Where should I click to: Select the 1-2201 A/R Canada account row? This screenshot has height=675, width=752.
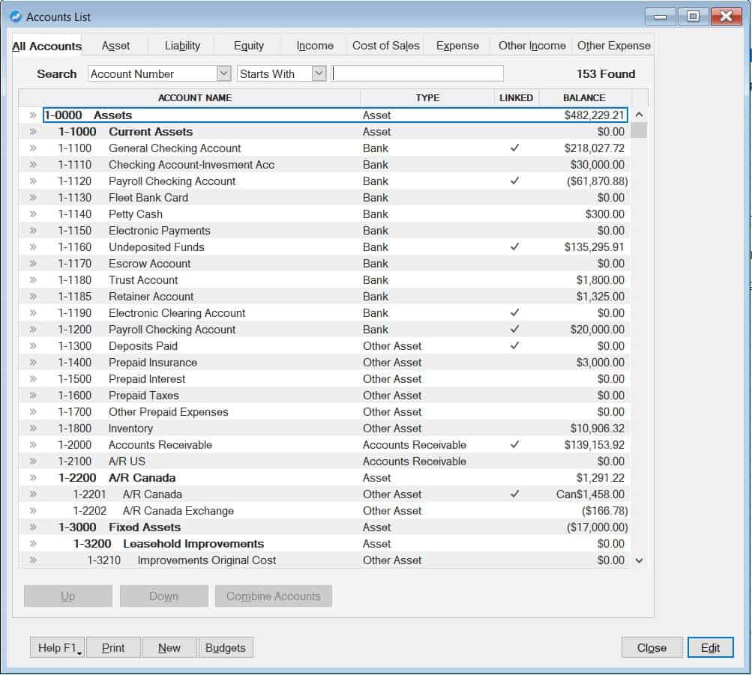point(325,494)
